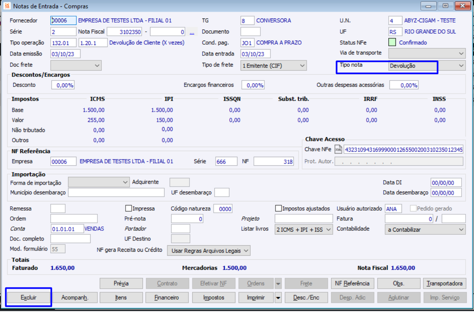The height and width of the screenshot is (312, 474).
Task: Check the Pedido gerado checkbox
Action: pyautogui.click(x=413, y=209)
